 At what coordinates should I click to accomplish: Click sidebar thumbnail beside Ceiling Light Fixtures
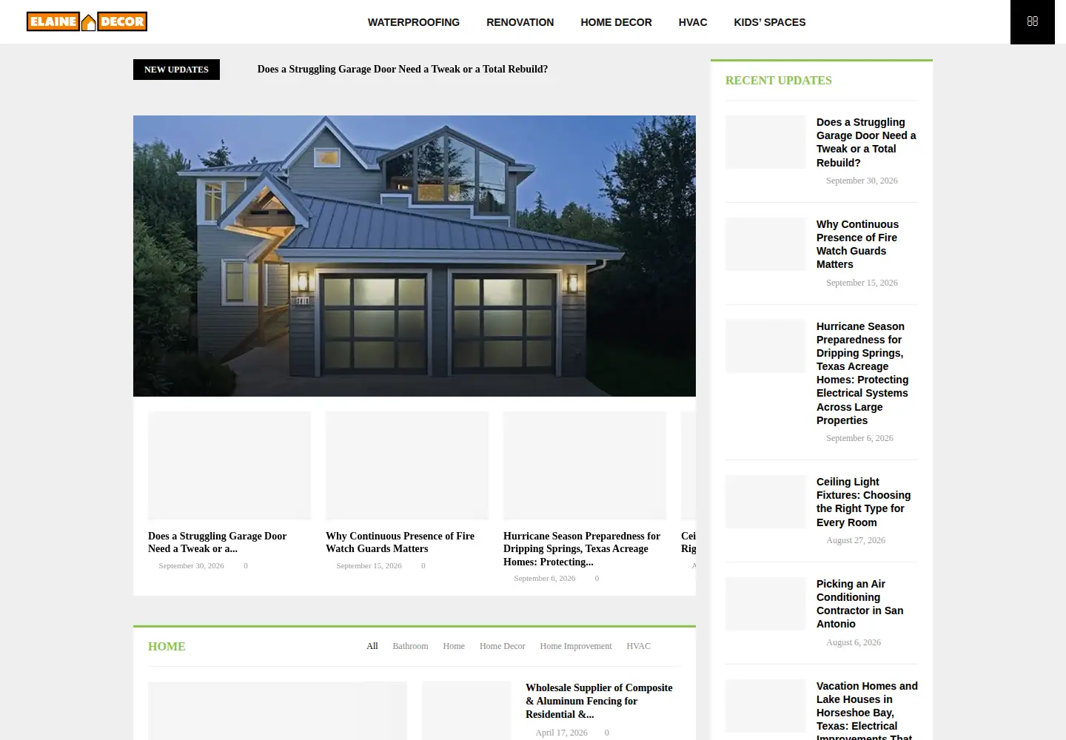pyautogui.click(x=765, y=502)
